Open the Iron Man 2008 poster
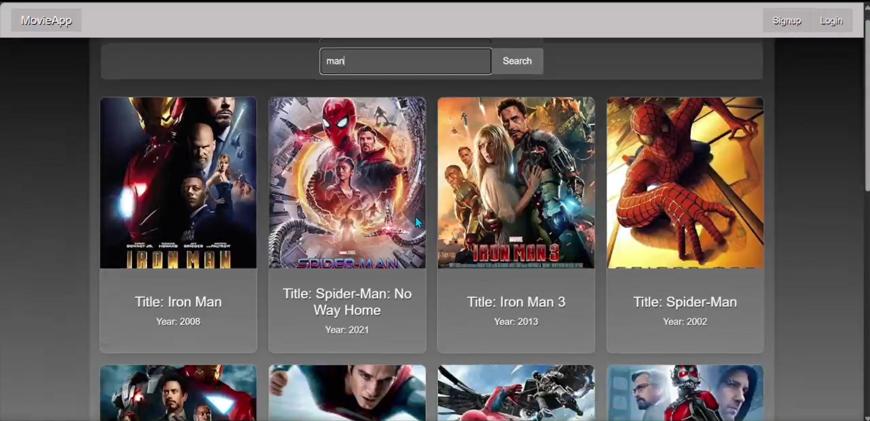Viewport: 870px width, 421px height. click(178, 183)
